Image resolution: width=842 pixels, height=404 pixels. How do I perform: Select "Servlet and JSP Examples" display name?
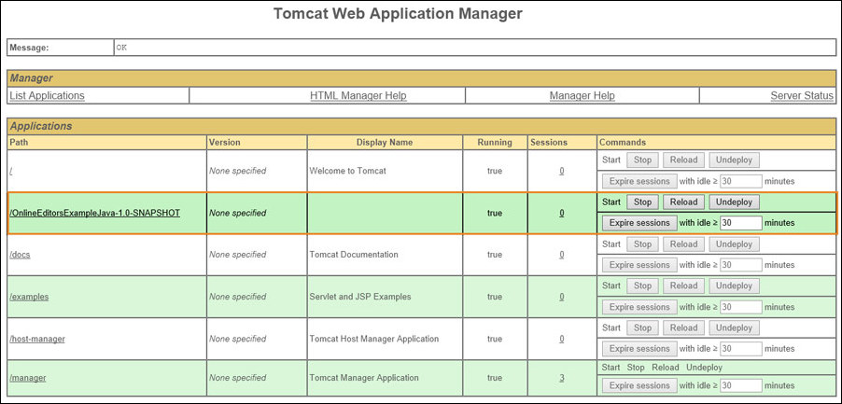coord(360,297)
